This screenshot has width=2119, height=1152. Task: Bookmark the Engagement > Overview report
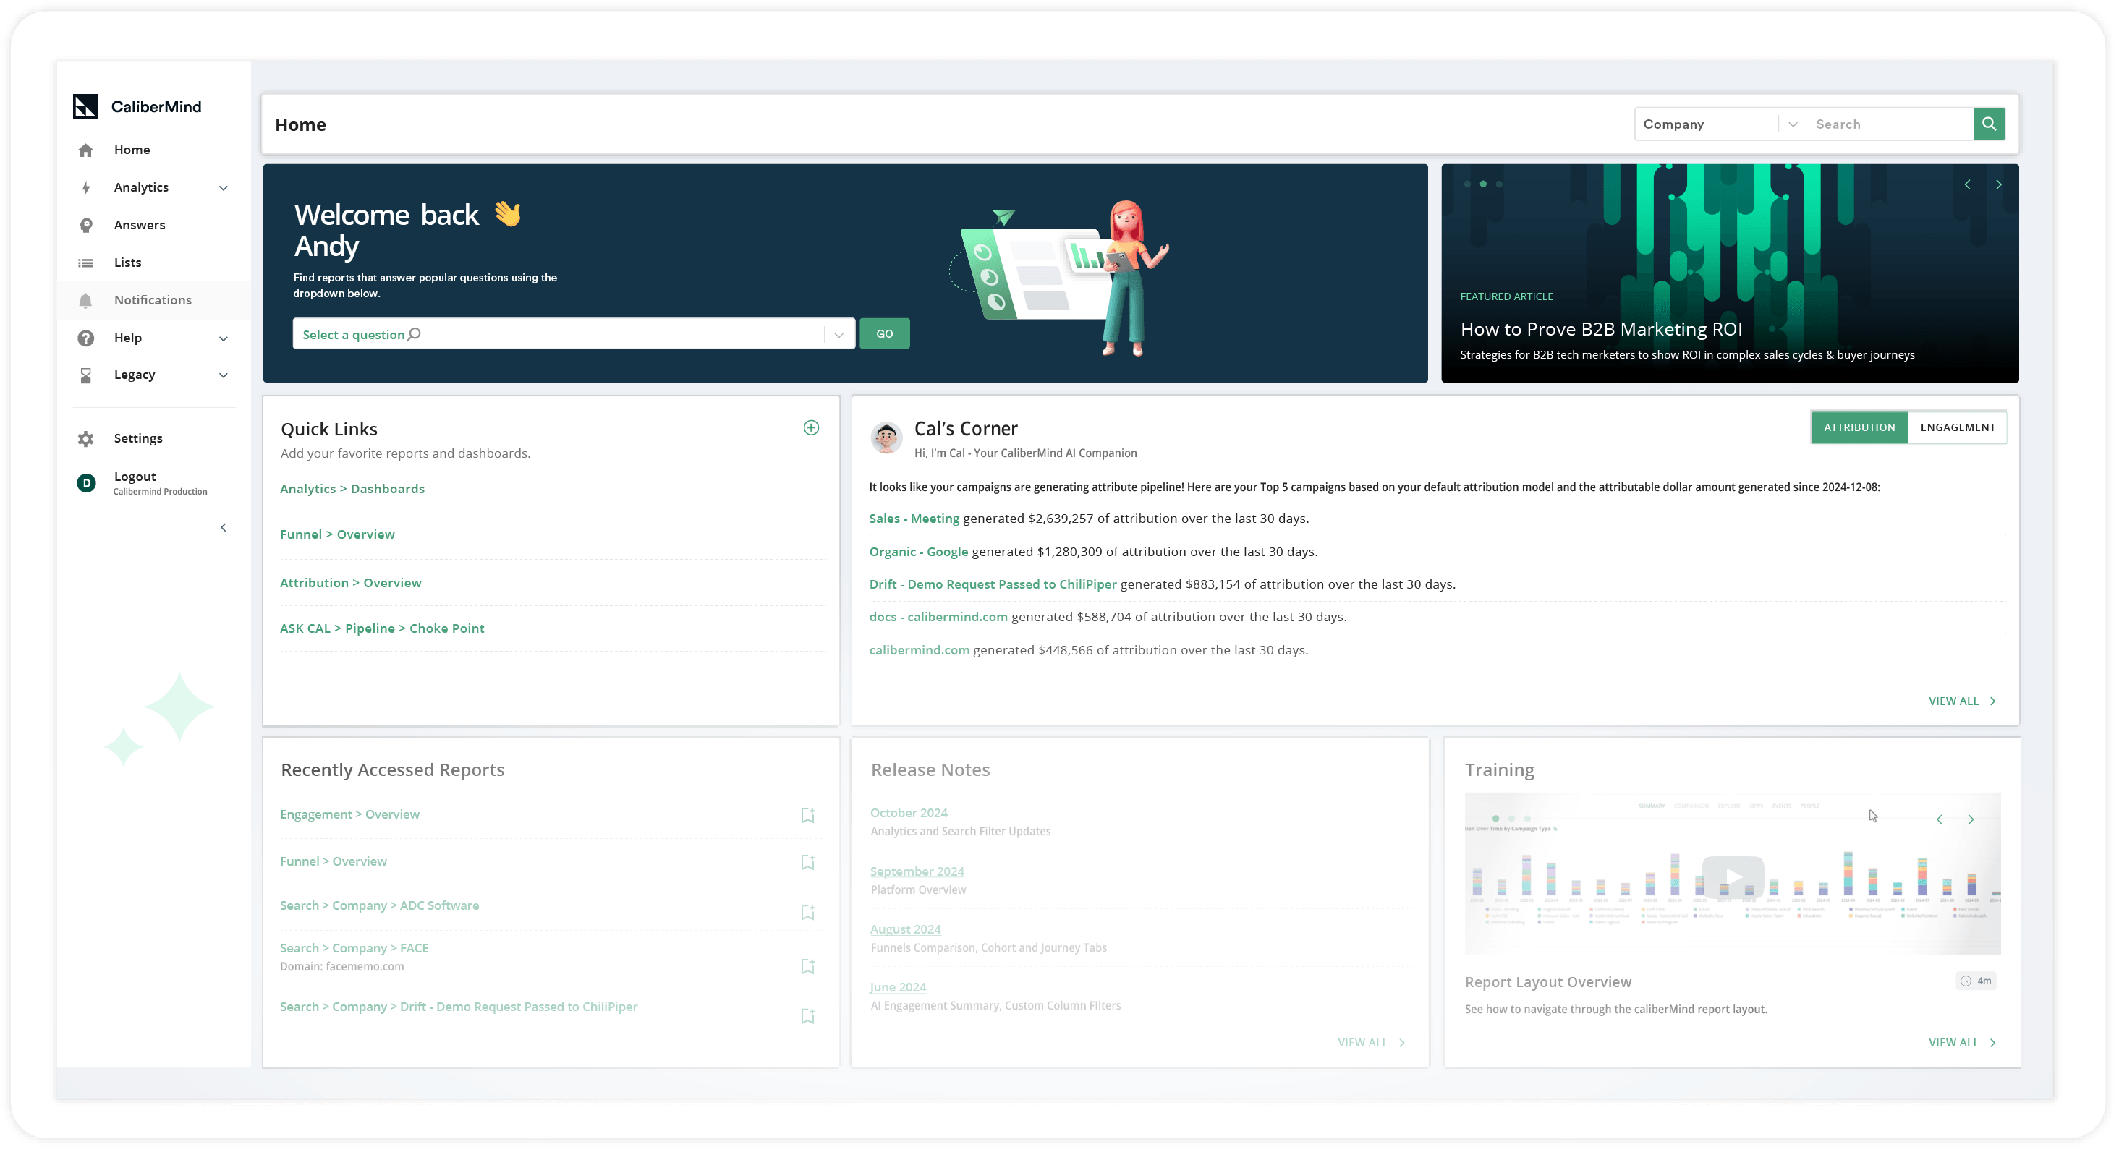[808, 815]
